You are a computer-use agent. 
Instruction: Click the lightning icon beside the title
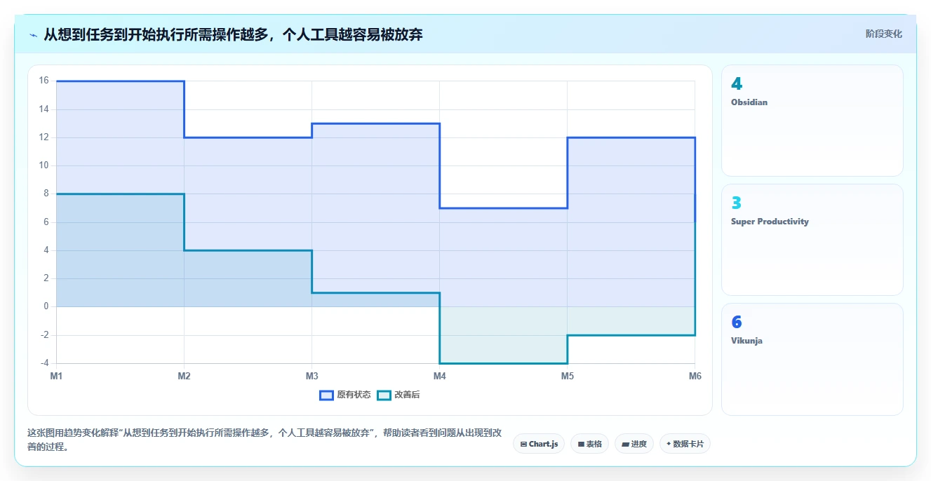pyautogui.click(x=33, y=34)
